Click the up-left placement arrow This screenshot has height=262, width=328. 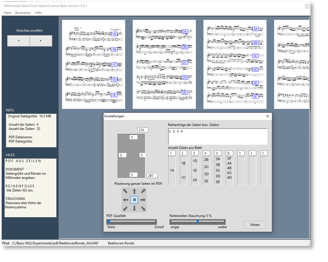(125, 191)
